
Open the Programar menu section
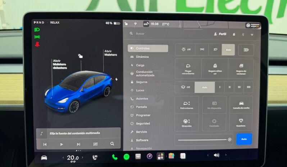(140, 115)
